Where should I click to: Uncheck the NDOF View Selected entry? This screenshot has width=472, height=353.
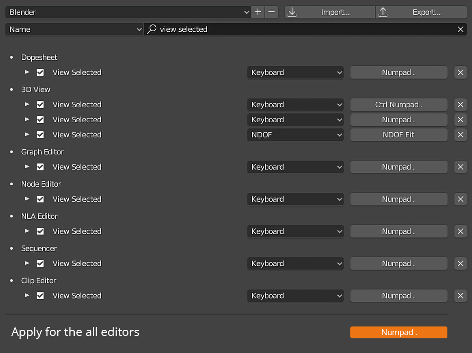click(40, 135)
